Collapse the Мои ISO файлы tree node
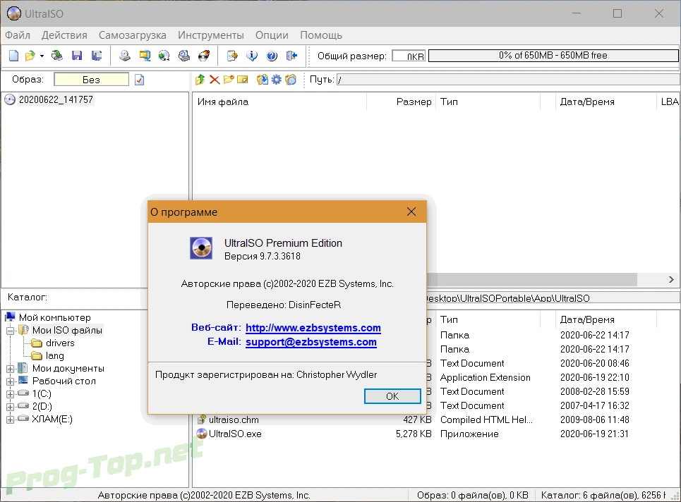Screen dimensions: 681x502 (x=11, y=331)
